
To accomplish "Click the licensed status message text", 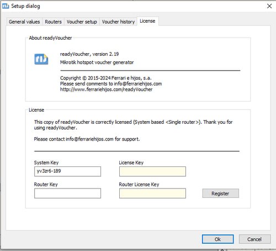I will (133, 125).
